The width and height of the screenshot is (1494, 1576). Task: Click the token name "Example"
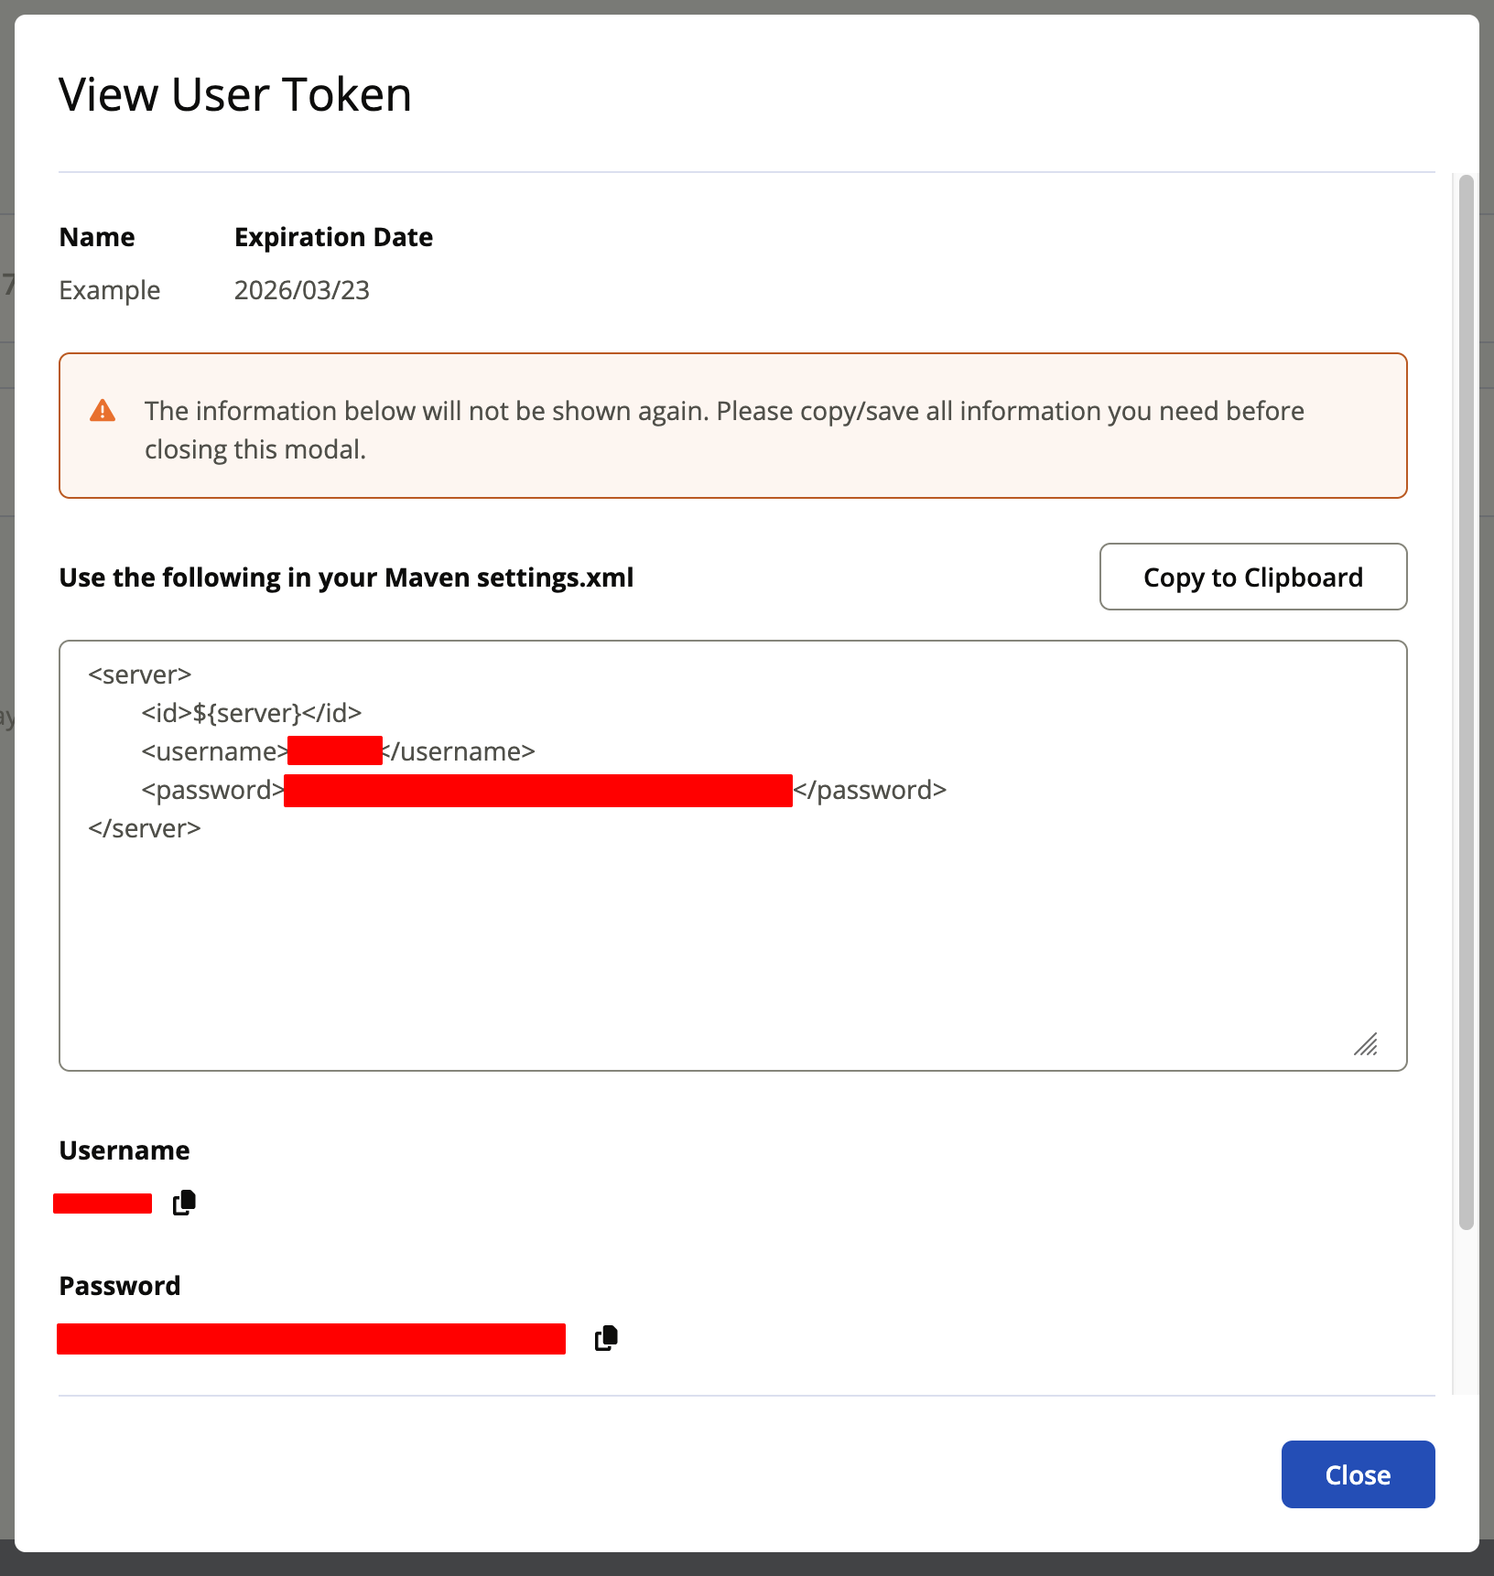coord(110,290)
